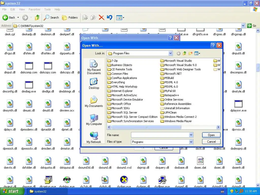Select the MSBuild folder
Image resolution: width=260 pixels, height=195 pixels.
click(167, 78)
